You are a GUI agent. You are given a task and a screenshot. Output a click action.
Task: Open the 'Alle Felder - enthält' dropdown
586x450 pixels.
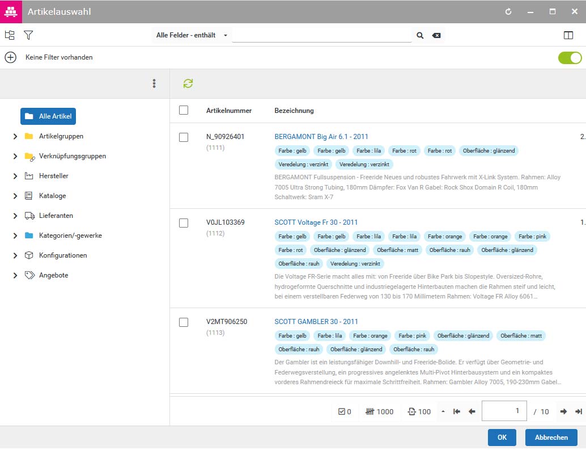coord(192,35)
